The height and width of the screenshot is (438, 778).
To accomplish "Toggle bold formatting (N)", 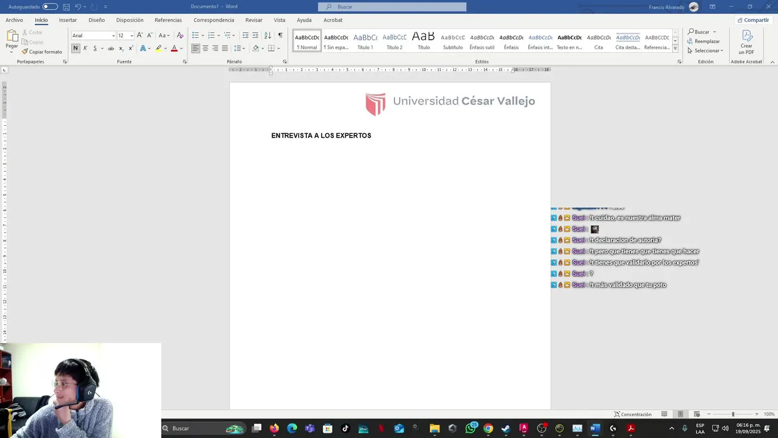I will 75,48.
